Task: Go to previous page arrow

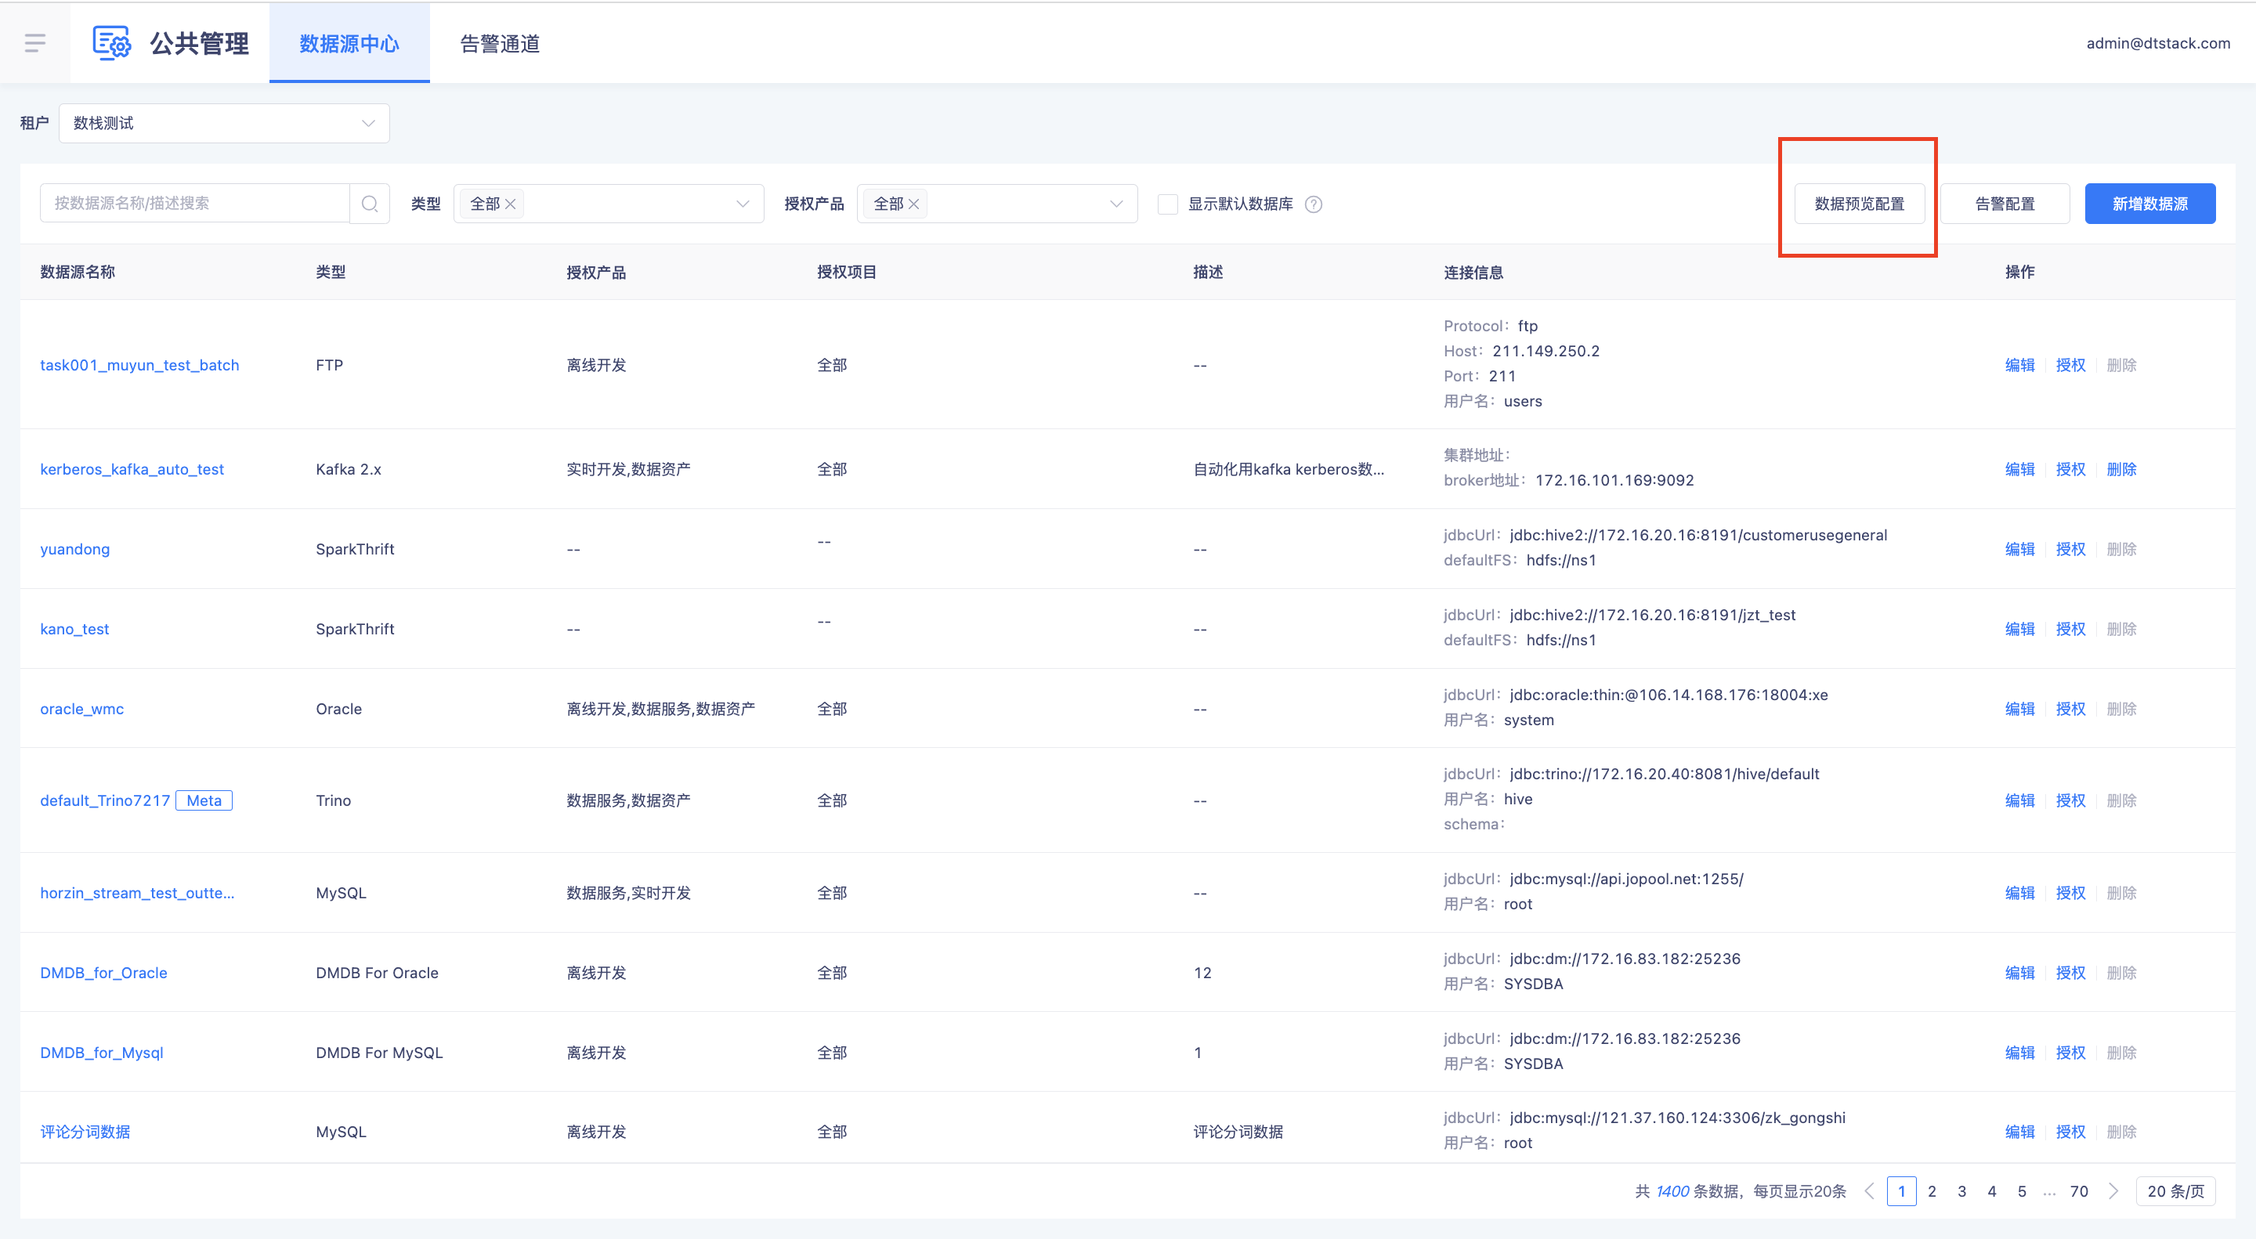Action: click(x=1870, y=1191)
